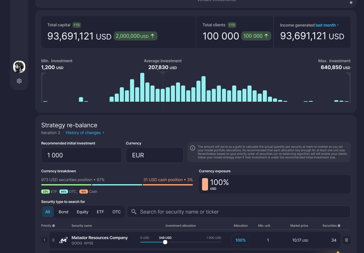Click the magnifier icon in the search bar

coord(134,212)
